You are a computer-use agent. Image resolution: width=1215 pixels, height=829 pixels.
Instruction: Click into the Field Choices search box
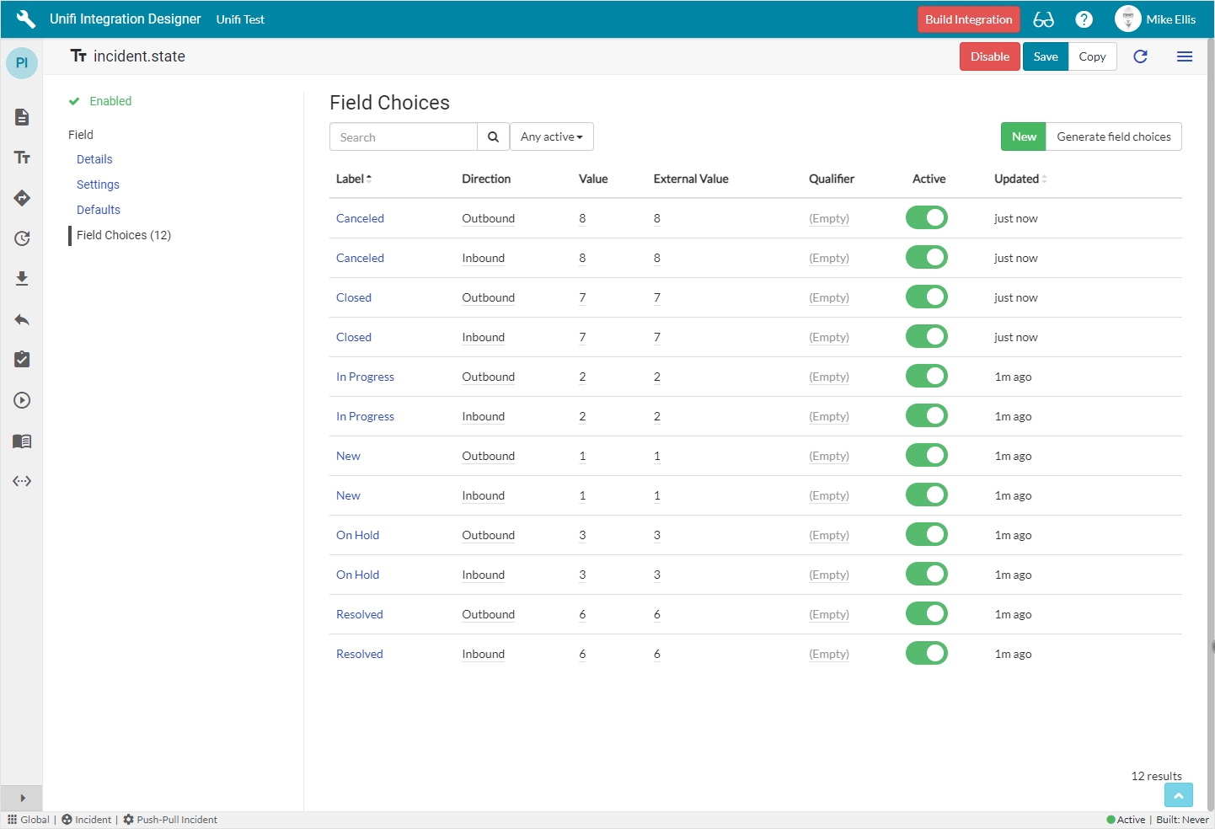pyautogui.click(x=404, y=137)
